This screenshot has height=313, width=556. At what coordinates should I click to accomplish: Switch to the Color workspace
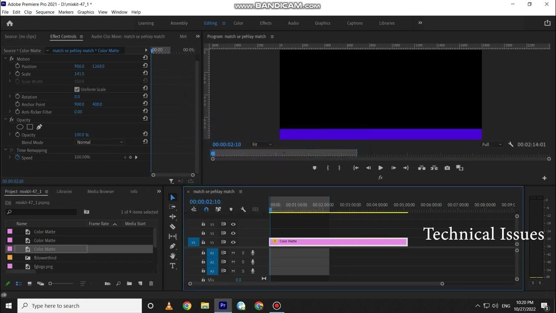point(238,23)
